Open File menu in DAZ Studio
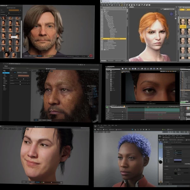Screen dimensions: 190x190 click(102, 3)
